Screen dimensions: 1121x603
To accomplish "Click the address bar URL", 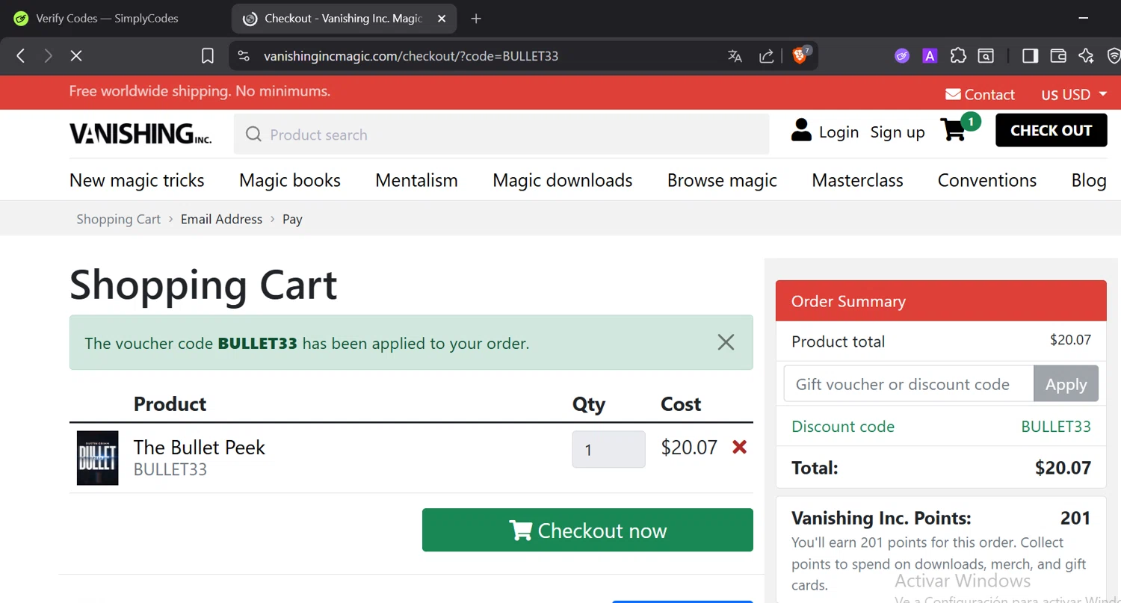I will [x=411, y=56].
